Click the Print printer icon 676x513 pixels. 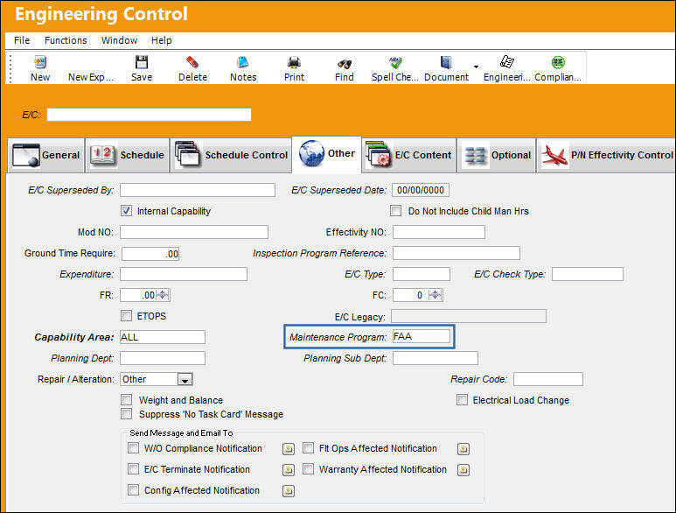click(294, 62)
